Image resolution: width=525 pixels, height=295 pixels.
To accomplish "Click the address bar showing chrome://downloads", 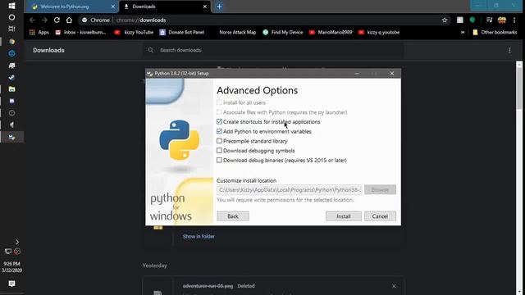I will click(x=261, y=20).
